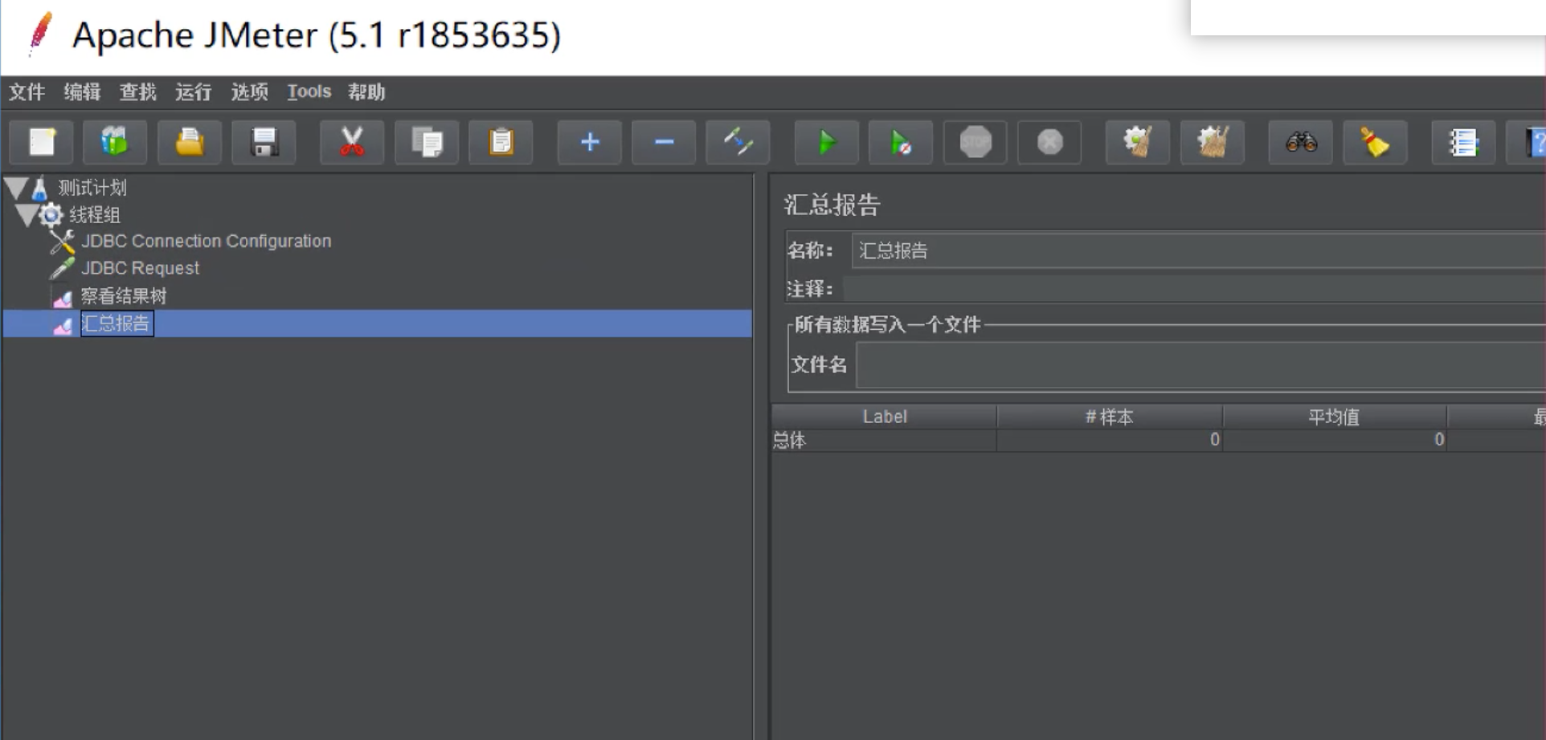Click the Paste clipboard icon
The image size is (1546, 740).
click(501, 143)
